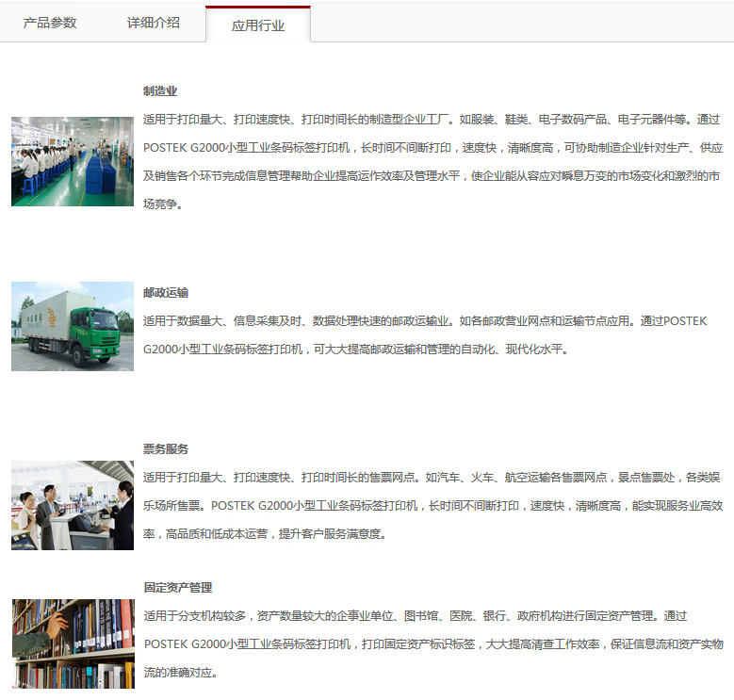Click the green postal truck photo

click(73, 326)
